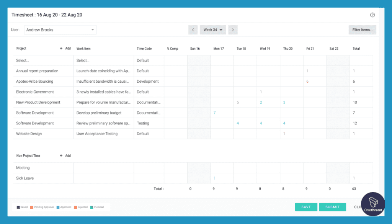Click the Review preliminary software work item
392x224 pixels.
coord(103,123)
